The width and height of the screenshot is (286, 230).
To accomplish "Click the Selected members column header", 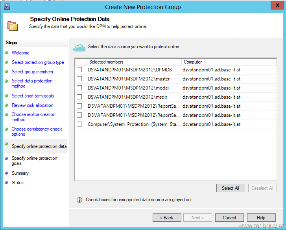I will pyautogui.click(x=134, y=62).
